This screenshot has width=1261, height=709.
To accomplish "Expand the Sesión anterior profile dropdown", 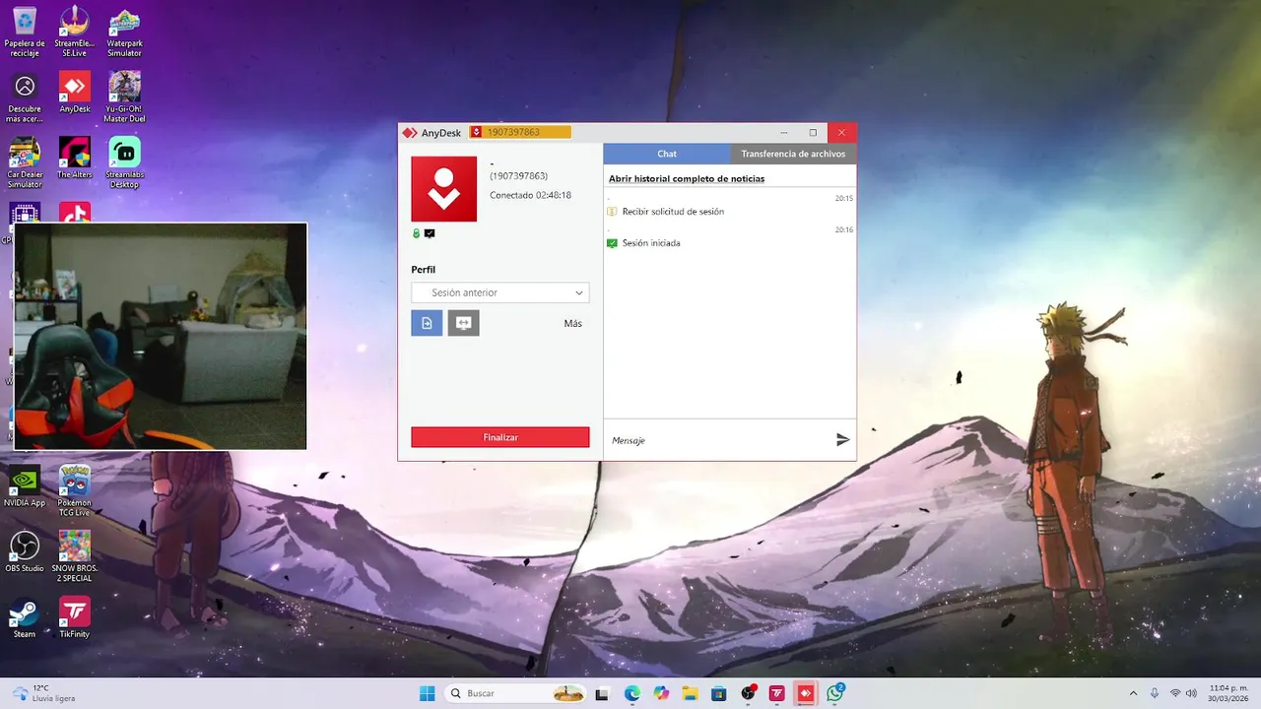I will click(500, 292).
